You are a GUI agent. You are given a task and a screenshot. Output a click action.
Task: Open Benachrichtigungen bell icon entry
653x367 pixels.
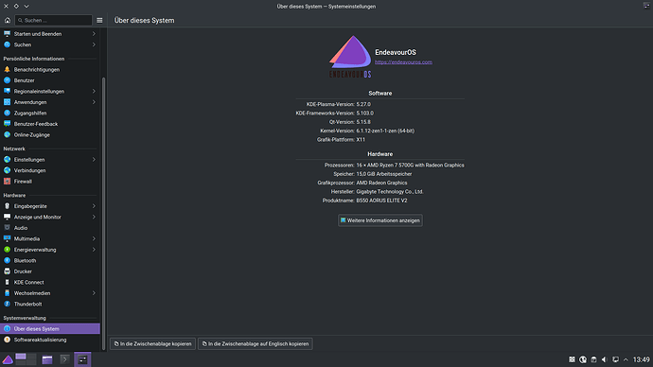(x=7, y=69)
